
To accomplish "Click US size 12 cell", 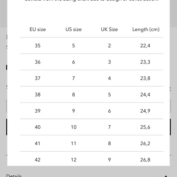I will 74,160.
